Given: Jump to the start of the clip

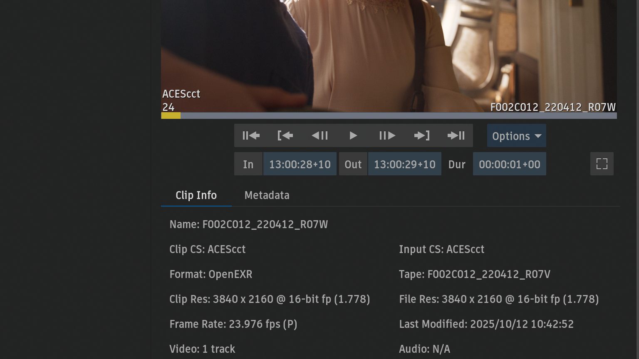Looking at the screenshot, I should [x=251, y=135].
